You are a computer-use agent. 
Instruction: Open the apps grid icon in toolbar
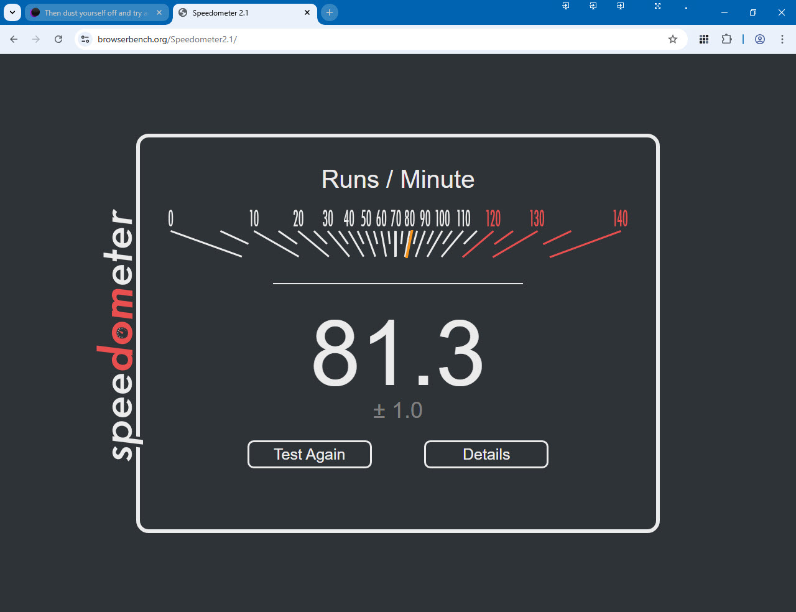[704, 39]
